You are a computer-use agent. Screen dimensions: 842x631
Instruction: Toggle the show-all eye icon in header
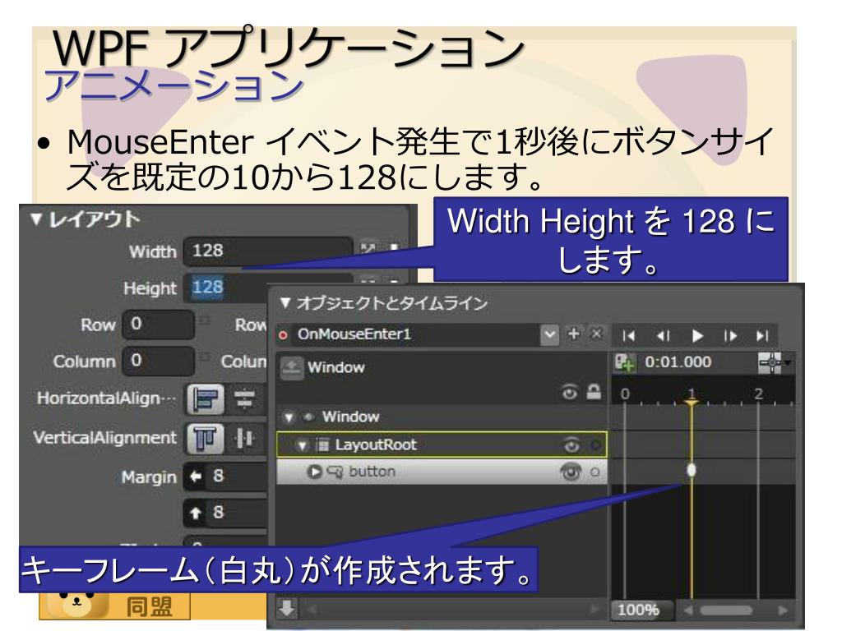570,393
